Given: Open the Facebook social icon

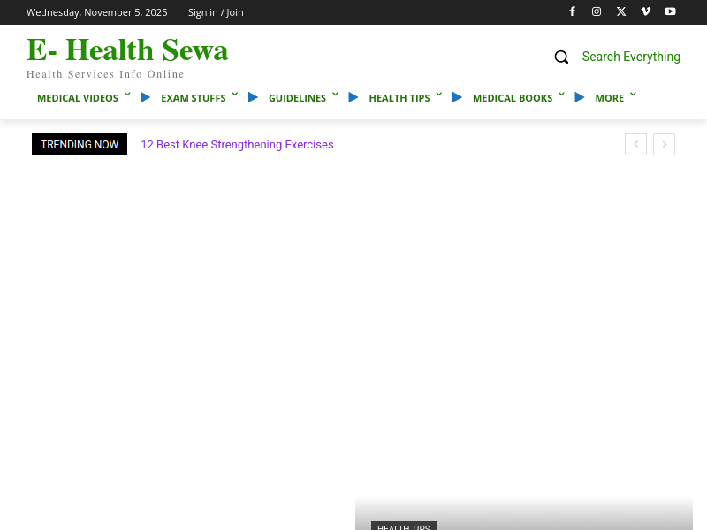Looking at the screenshot, I should coord(572,11).
